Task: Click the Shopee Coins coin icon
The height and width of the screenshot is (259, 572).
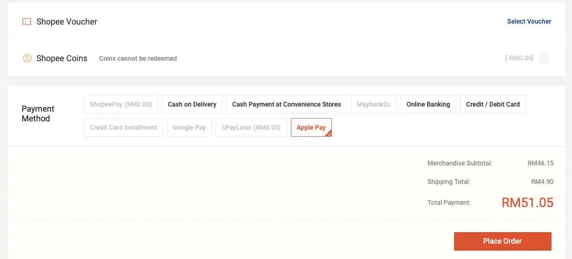Action: point(27,58)
